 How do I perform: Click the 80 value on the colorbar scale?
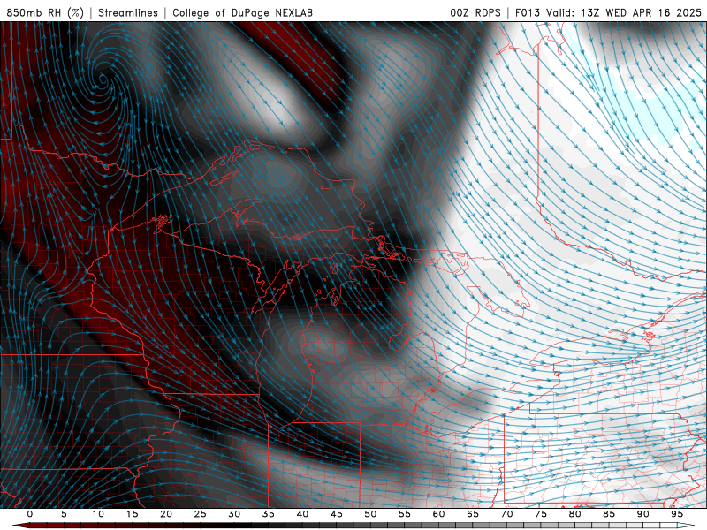(575, 514)
